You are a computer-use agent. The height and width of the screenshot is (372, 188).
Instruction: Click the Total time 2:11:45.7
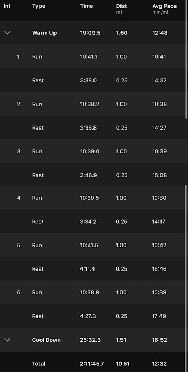(x=92, y=364)
